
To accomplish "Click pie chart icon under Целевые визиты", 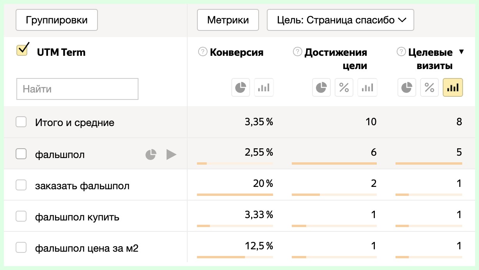I will click(x=407, y=87).
